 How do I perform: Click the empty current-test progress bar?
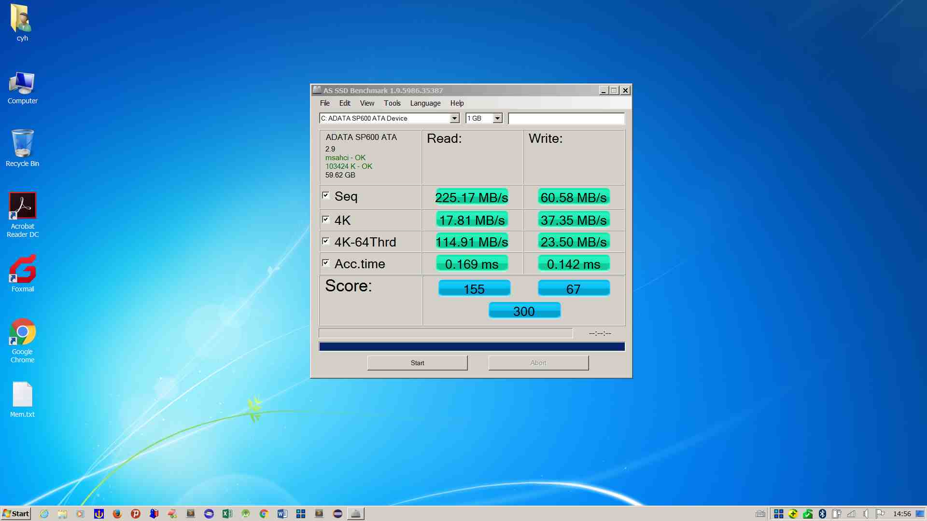coord(446,333)
